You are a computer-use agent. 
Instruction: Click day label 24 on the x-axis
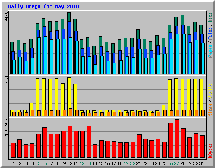pyautogui.click(x=157, y=163)
